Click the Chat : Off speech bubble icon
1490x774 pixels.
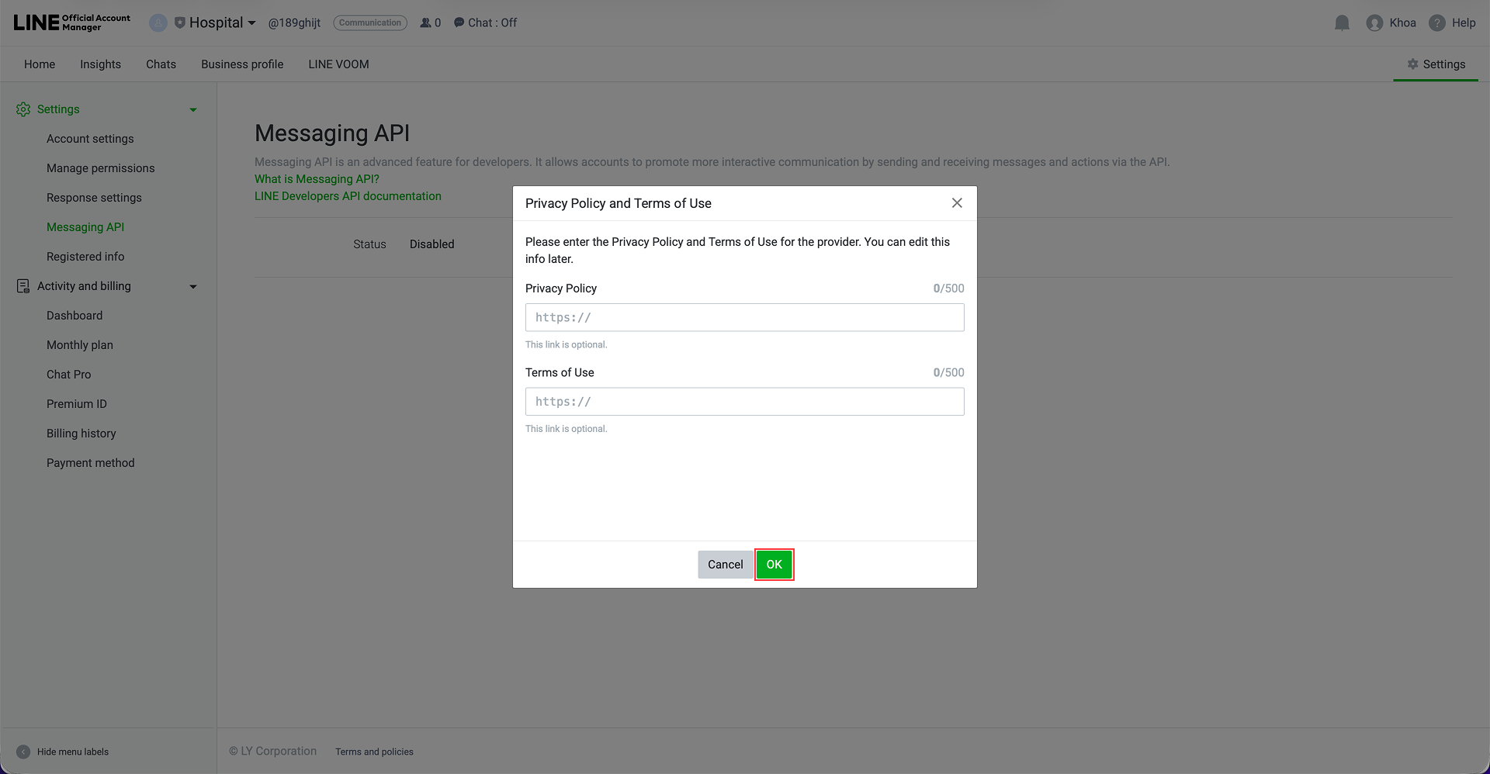point(457,22)
